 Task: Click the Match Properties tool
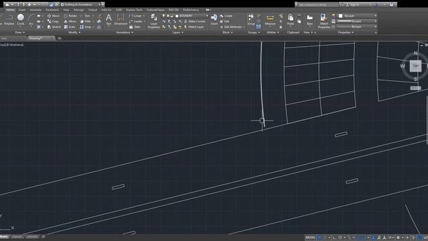pos(324,21)
